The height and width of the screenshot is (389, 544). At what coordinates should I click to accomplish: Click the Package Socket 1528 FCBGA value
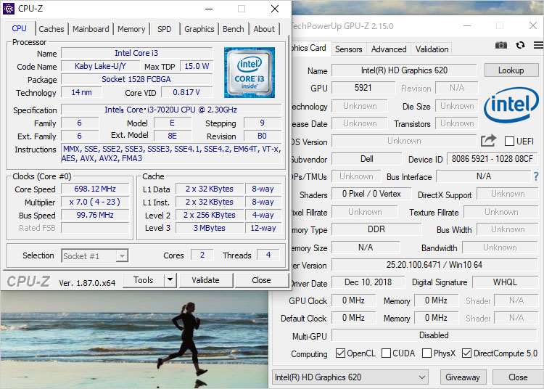click(x=136, y=79)
